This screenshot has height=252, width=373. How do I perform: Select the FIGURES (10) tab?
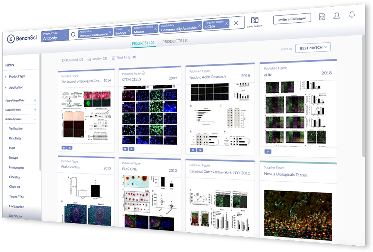coord(143,43)
